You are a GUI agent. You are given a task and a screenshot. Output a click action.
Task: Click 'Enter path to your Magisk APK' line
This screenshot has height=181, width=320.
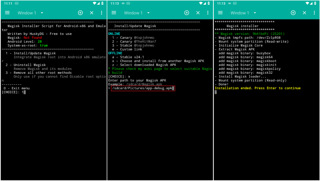tap(137, 80)
